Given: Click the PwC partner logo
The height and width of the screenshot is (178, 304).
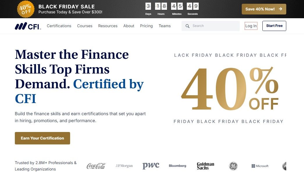Looking at the screenshot, I should point(151,165).
